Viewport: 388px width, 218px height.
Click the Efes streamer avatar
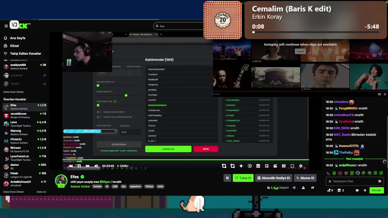[x=61, y=181]
